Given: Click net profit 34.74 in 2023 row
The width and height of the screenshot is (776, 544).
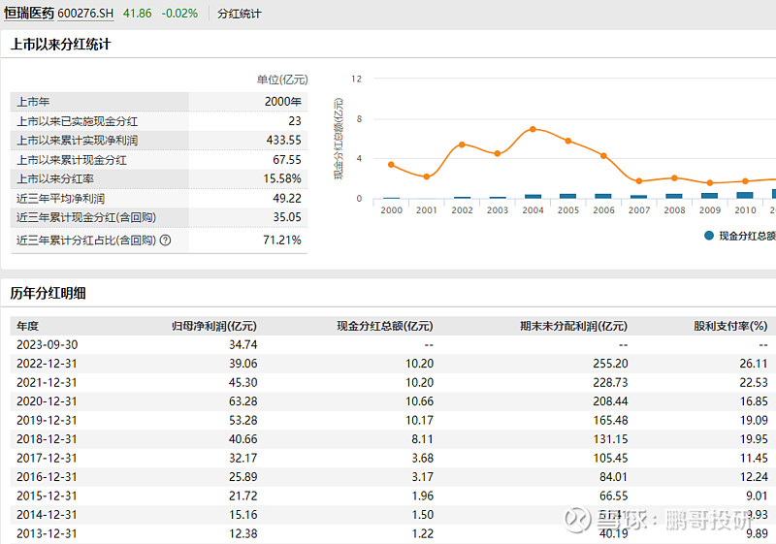Looking at the screenshot, I should pos(243,344).
